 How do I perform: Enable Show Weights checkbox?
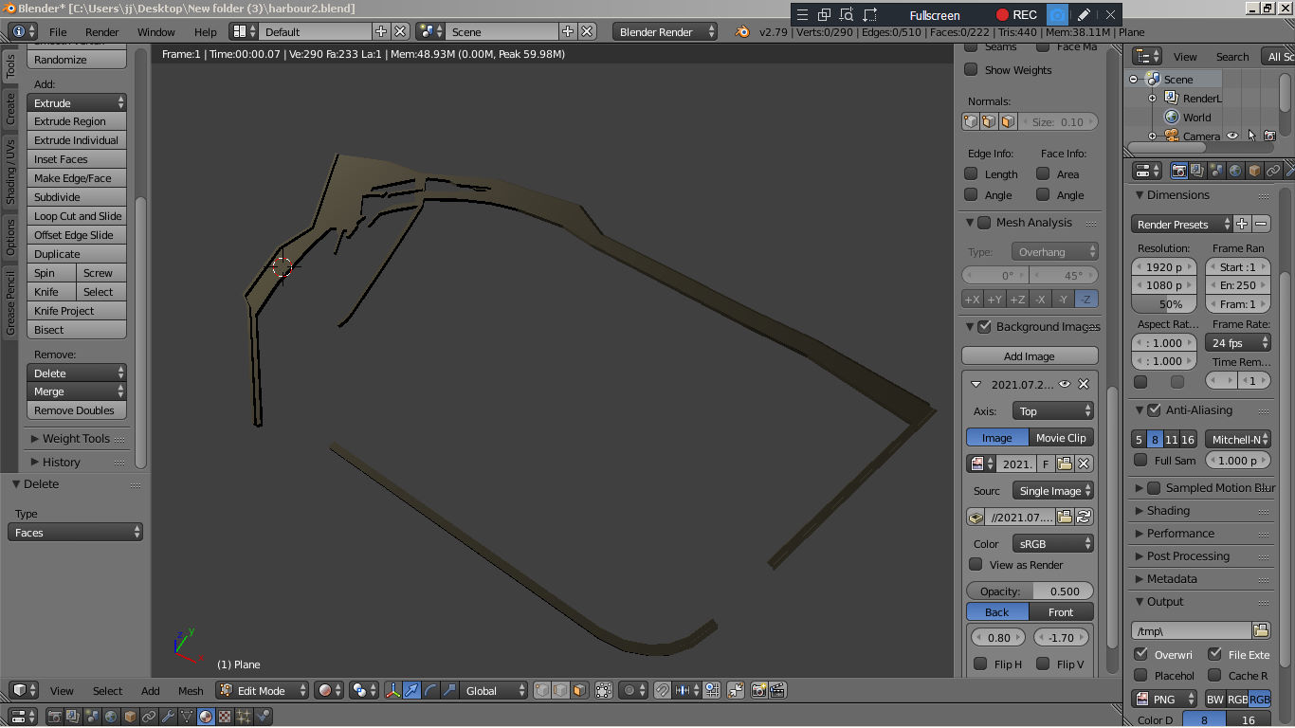[x=971, y=69]
